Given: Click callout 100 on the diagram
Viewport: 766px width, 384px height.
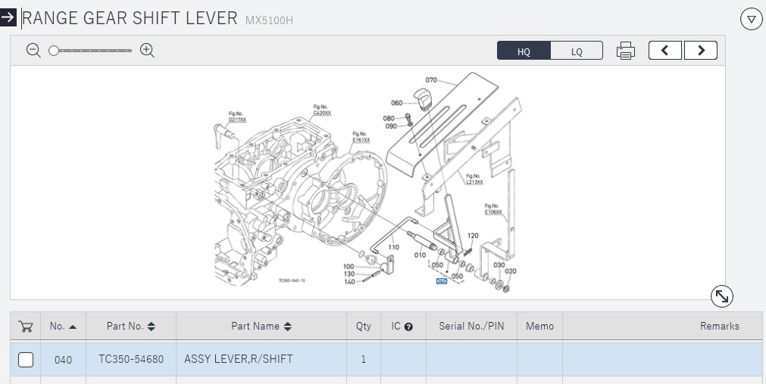Looking at the screenshot, I should (349, 267).
